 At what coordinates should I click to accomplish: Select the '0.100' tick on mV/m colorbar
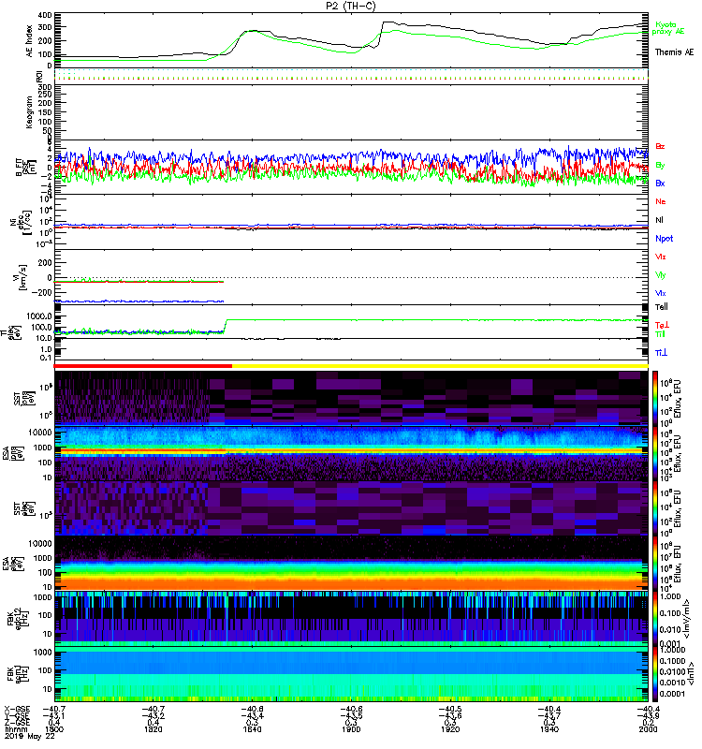[670, 613]
